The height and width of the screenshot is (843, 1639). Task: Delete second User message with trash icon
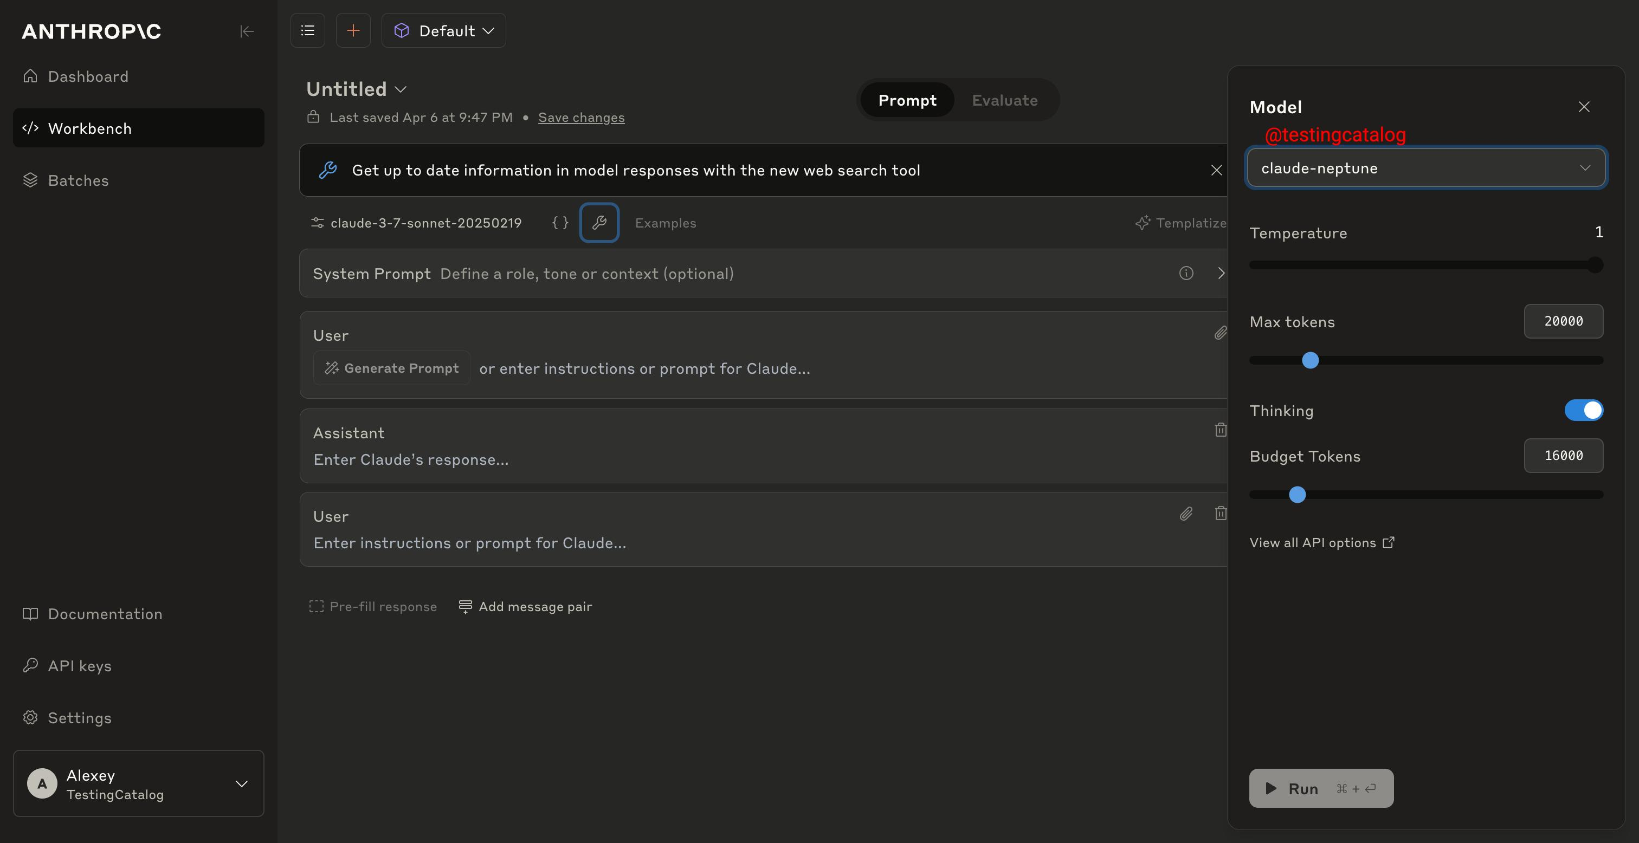click(1219, 514)
